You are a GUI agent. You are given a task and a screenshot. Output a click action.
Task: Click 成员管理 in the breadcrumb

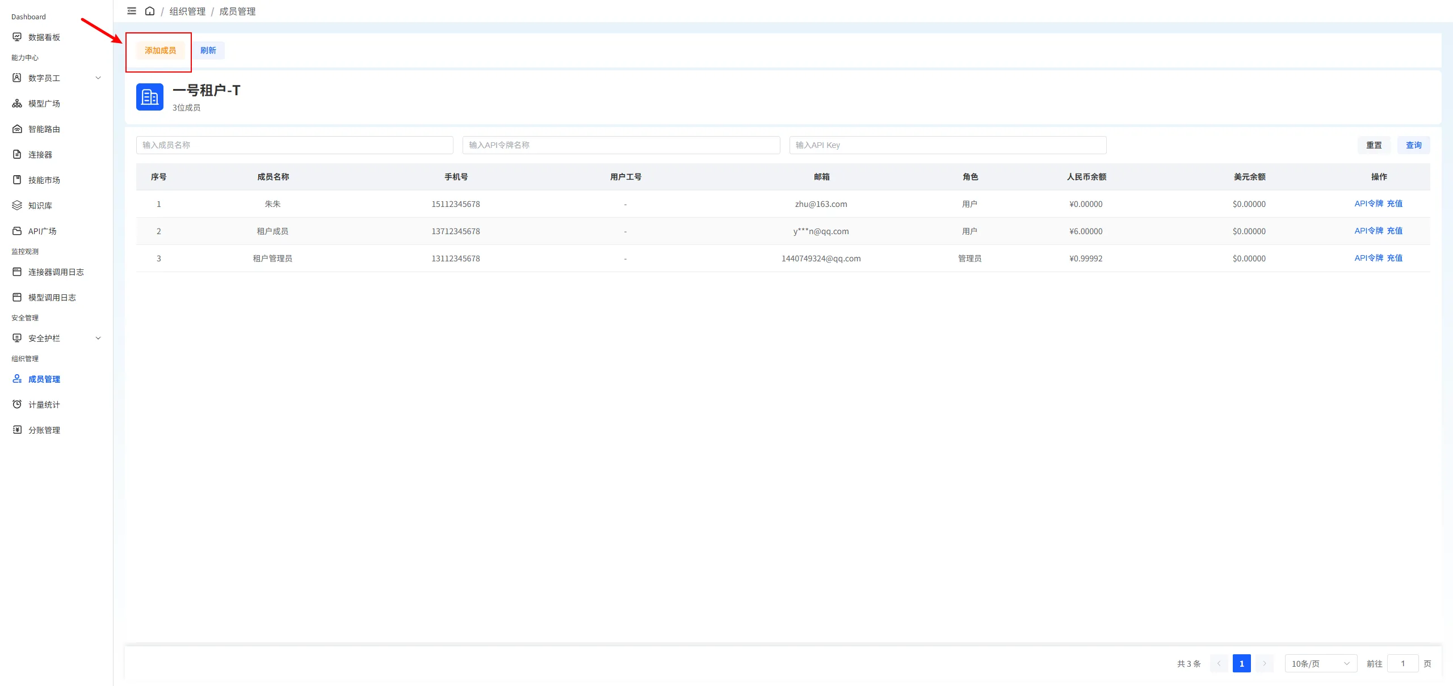(x=237, y=11)
